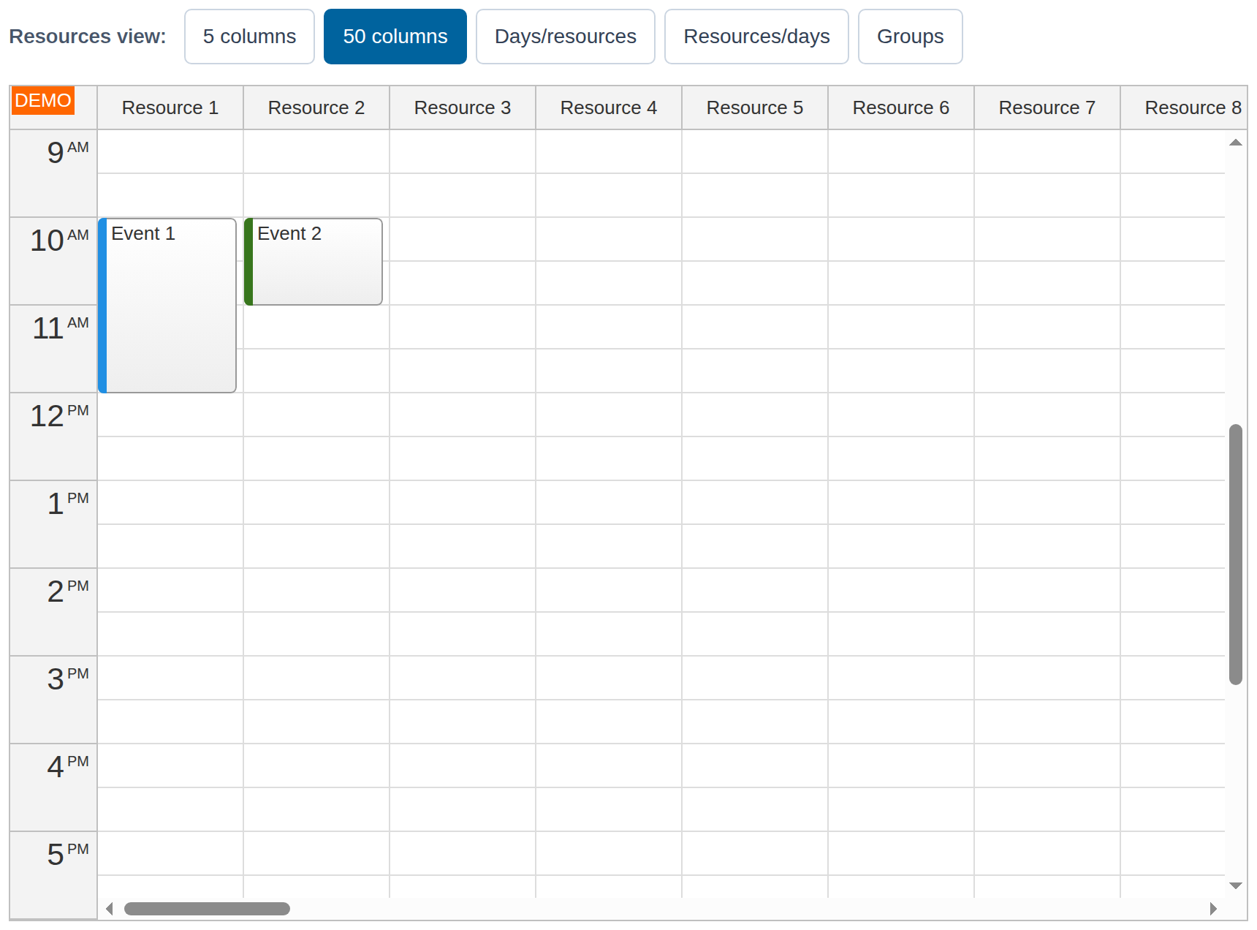Click the 2 PM time label
This screenshot has width=1257, height=930.
53,612
